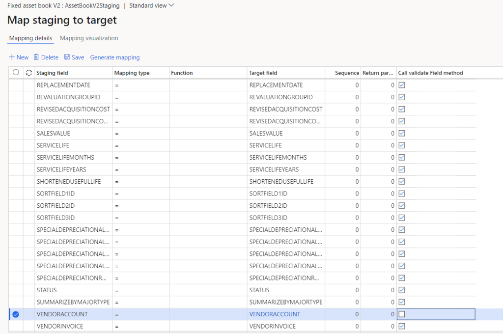Click the Generate mapping button
This screenshot has height=334, width=503.
[x=115, y=57]
